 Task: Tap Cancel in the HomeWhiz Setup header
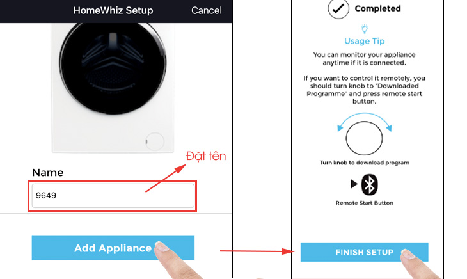point(207,10)
